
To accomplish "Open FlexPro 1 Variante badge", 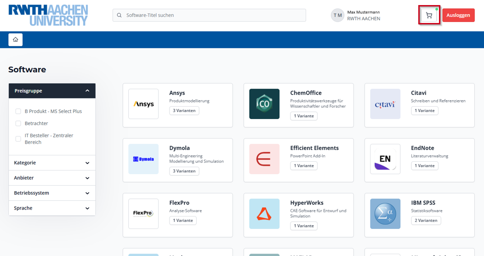I will point(183,221).
